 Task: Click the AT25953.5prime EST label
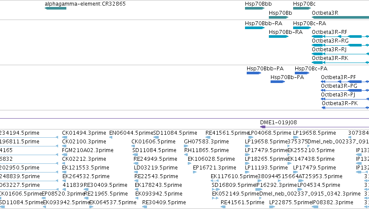click(320, 176)
